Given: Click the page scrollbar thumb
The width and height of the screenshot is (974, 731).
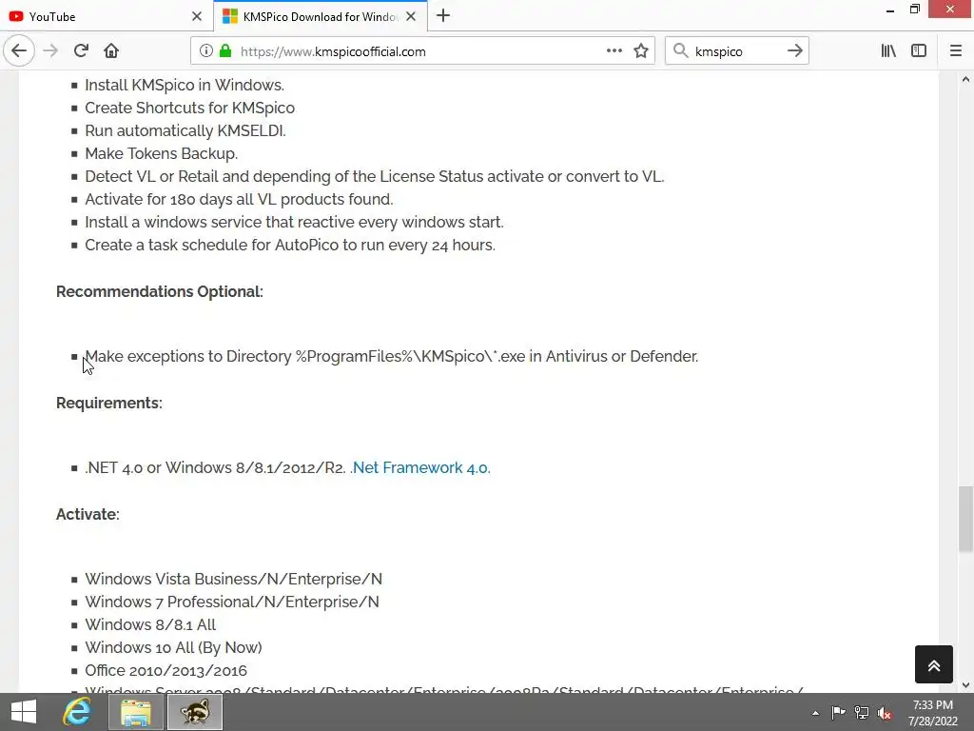Looking at the screenshot, I should pyautogui.click(x=965, y=519).
